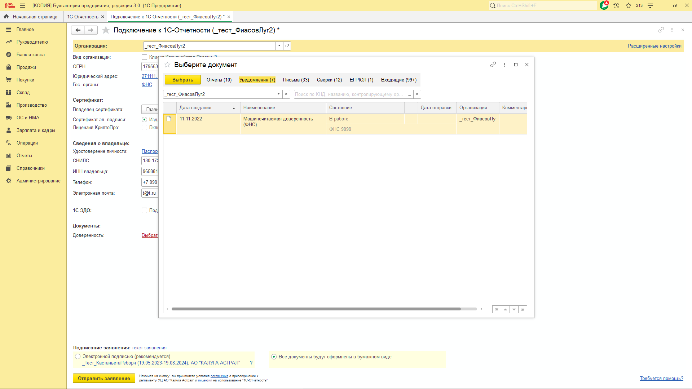
Task: Expand the Организация dropdown on the main form
Action: 279,46
